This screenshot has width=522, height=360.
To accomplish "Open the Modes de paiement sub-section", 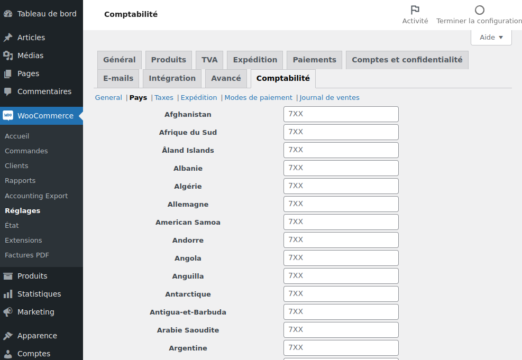I will pyautogui.click(x=258, y=98).
